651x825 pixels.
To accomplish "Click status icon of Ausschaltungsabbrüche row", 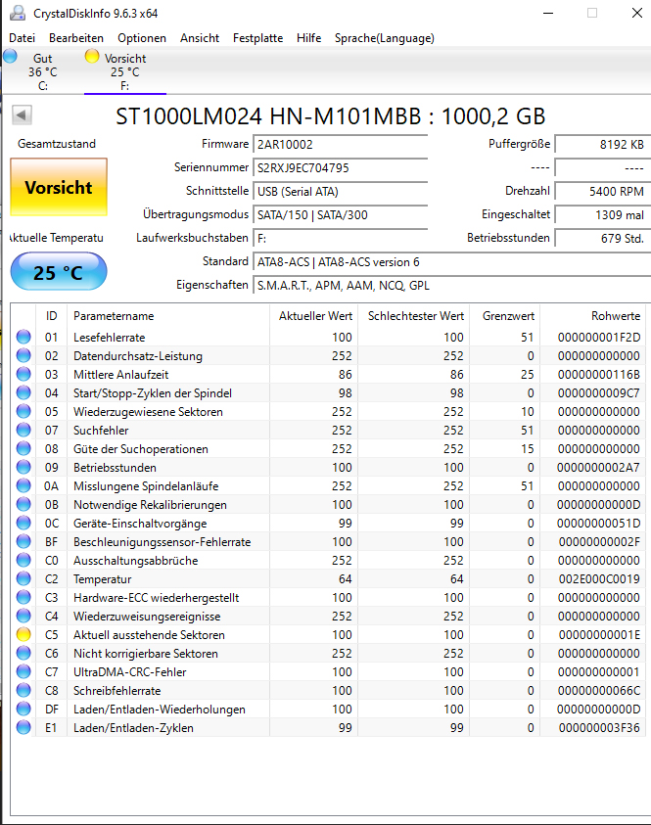I will (x=23, y=560).
